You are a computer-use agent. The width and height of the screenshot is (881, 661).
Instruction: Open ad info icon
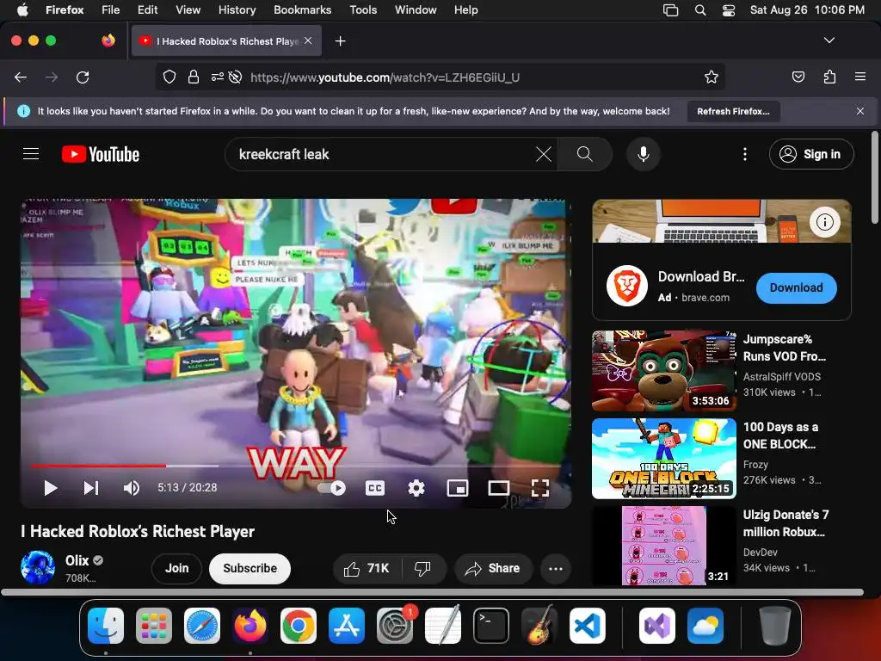(824, 222)
